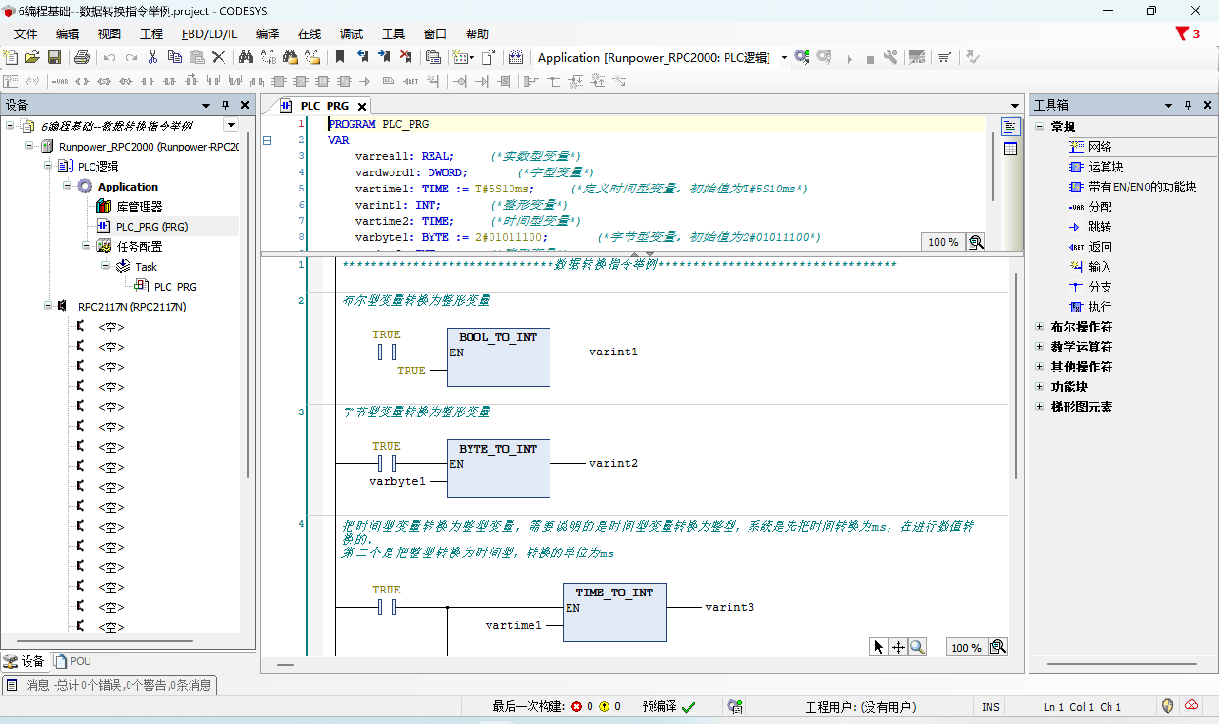
Task: Select the pan crosshair tool in the ladder editor
Action: [x=898, y=647]
